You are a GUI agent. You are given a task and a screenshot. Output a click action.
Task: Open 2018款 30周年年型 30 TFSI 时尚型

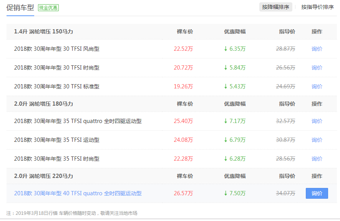56,68
